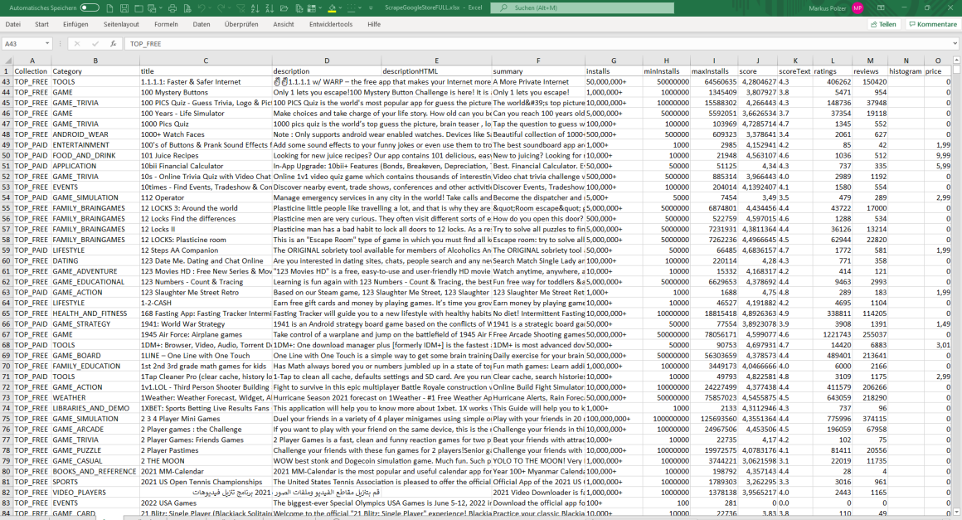This screenshot has height=520, width=962.
Task: Click the Undo arrow icon
Action: [x=202, y=8]
